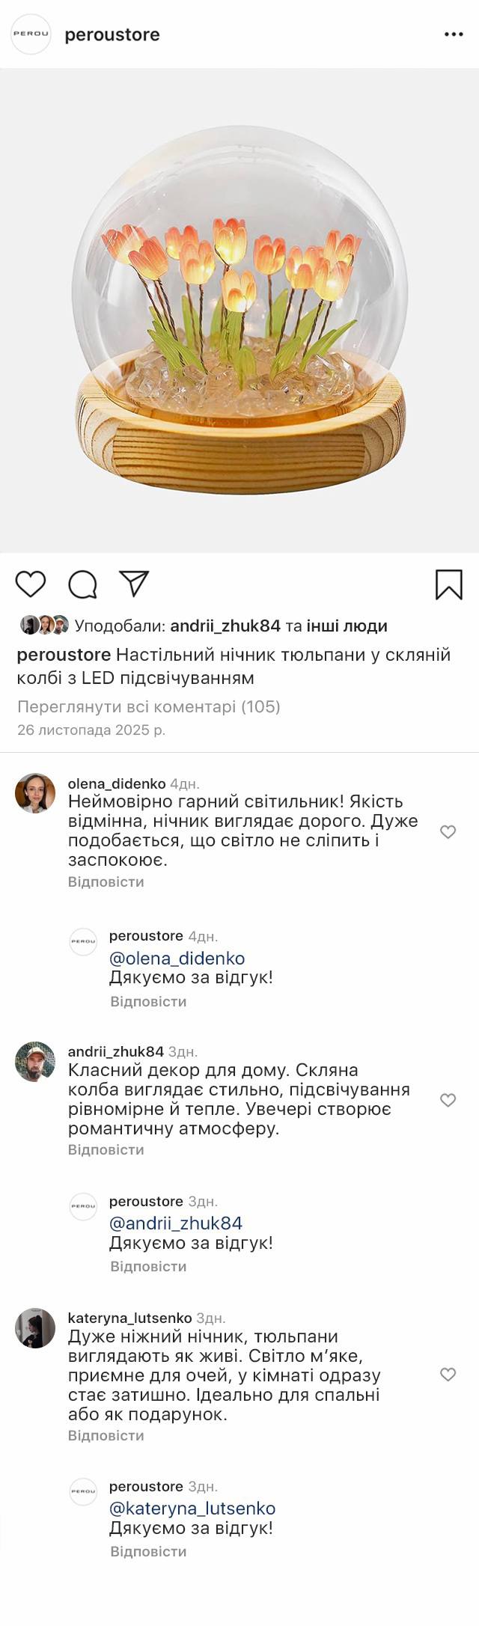This screenshot has width=479, height=1626.
Task: Reply to olena_didenko's comment
Action: click(106, 881)
